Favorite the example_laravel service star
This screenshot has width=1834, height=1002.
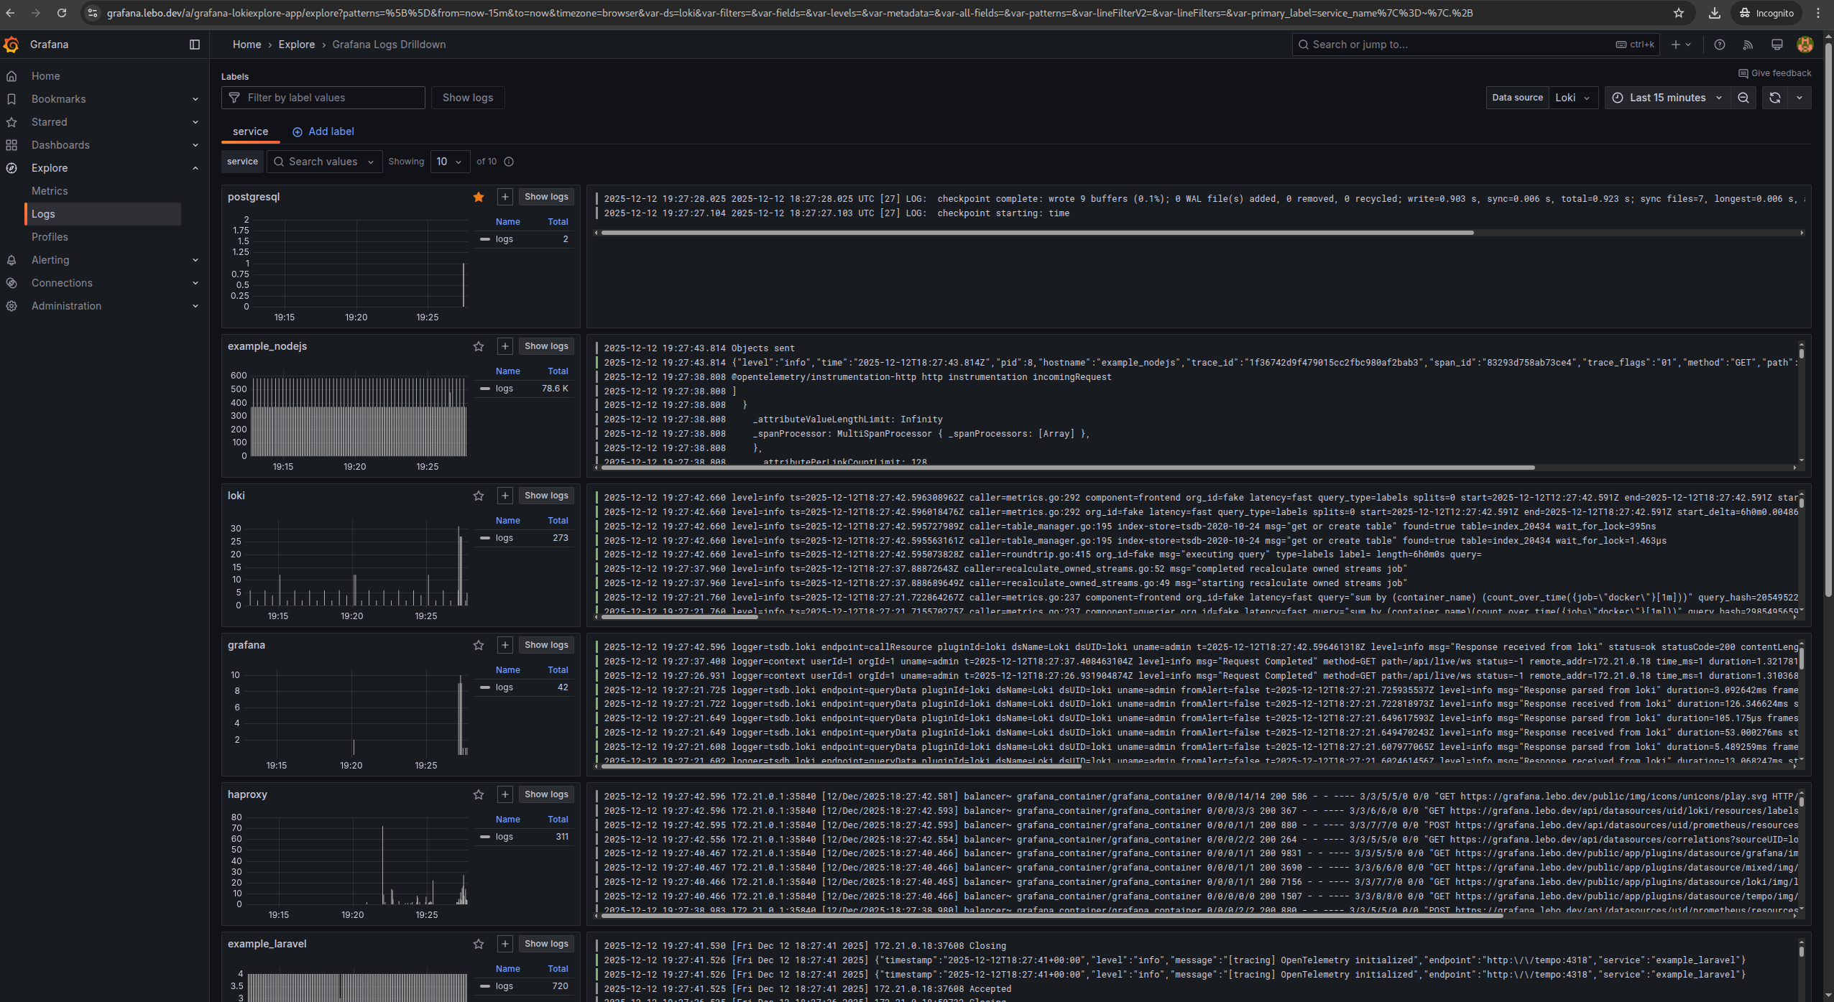[x=479, y=944]
